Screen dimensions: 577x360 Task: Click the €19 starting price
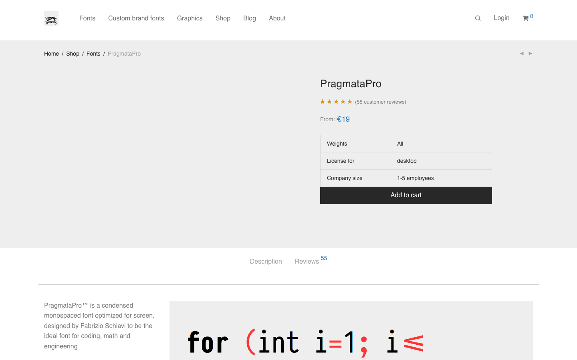tap(343, 119)
